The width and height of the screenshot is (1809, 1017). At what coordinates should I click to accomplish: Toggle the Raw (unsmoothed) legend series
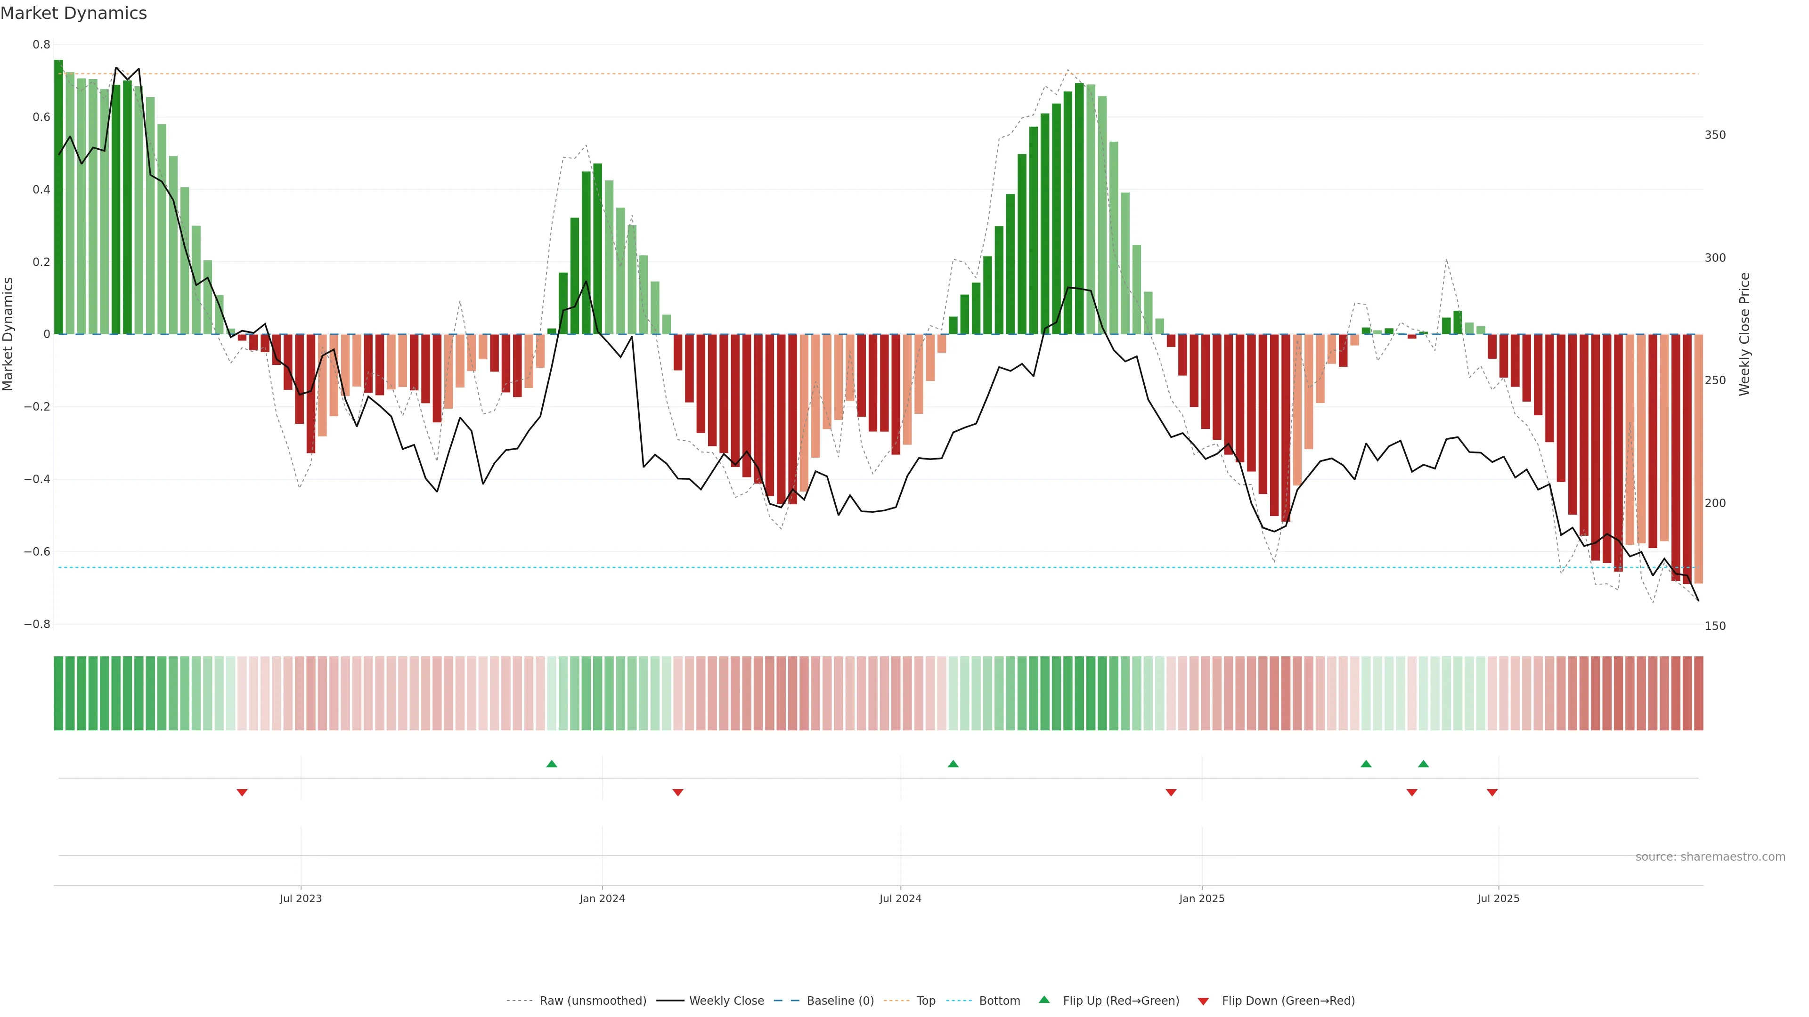593,1001
